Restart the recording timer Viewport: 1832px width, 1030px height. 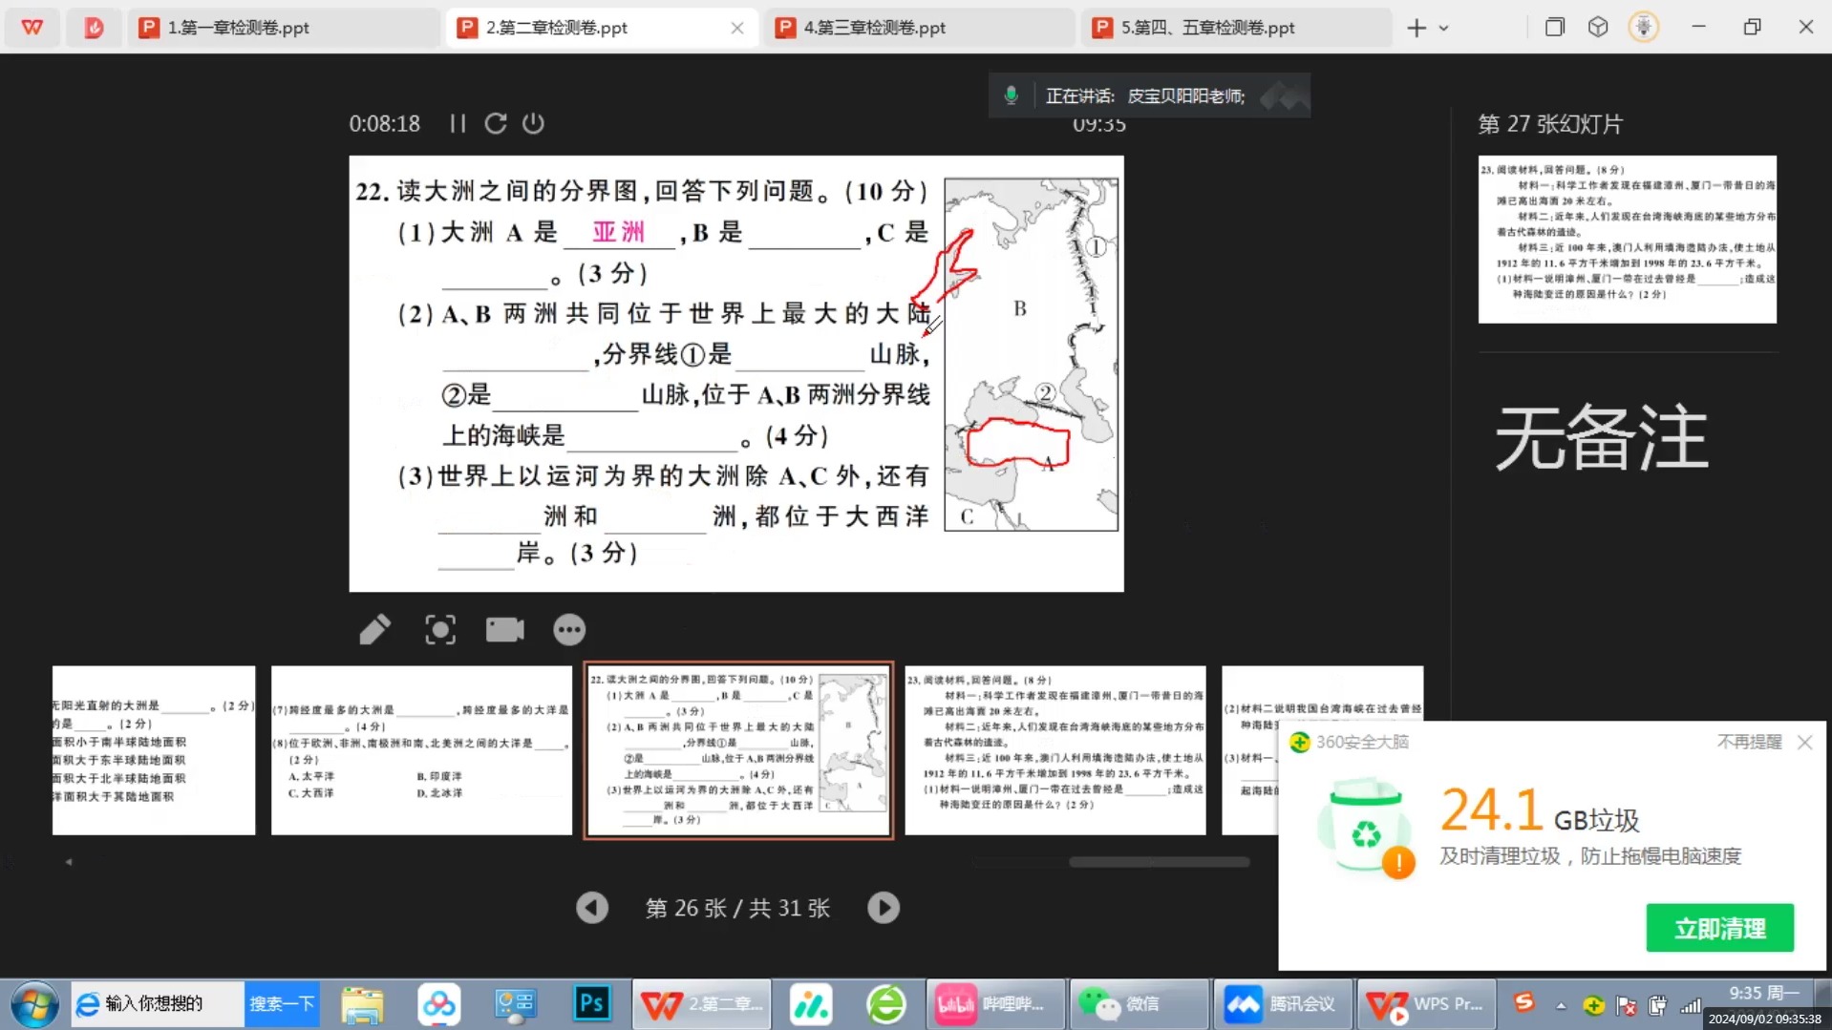point(495,123)
